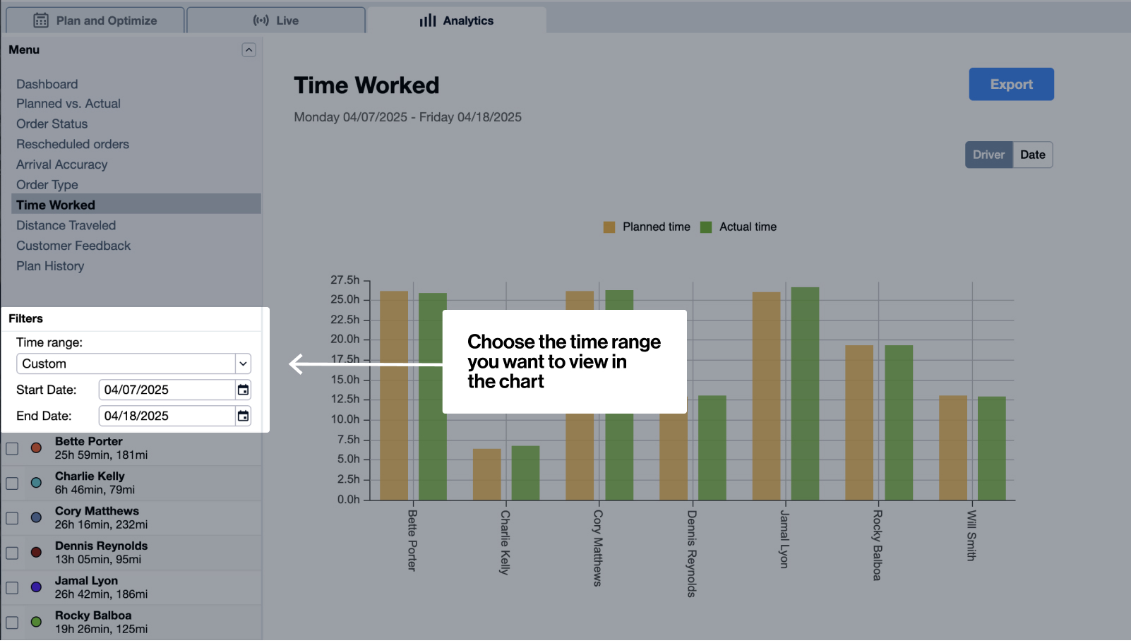Click Rocky Balboa's green driver marker
Screen dimensions: 1131x643
point(36,622)
